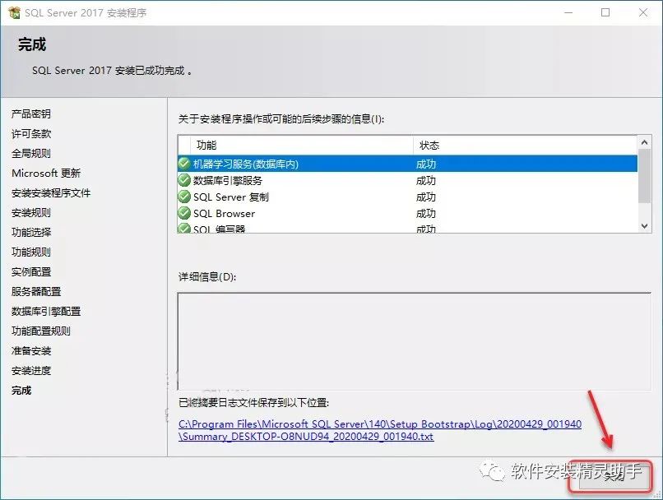
Task: Click the 安装规则 step in the sidebar
Action: [31, 213]
